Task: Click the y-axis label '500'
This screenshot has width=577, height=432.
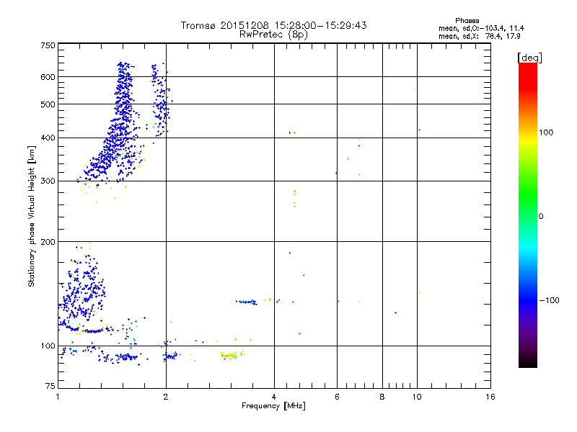Action: click(x=48, y=104)
